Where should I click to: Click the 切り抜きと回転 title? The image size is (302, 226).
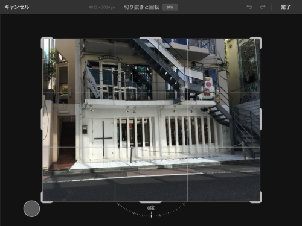141,7
